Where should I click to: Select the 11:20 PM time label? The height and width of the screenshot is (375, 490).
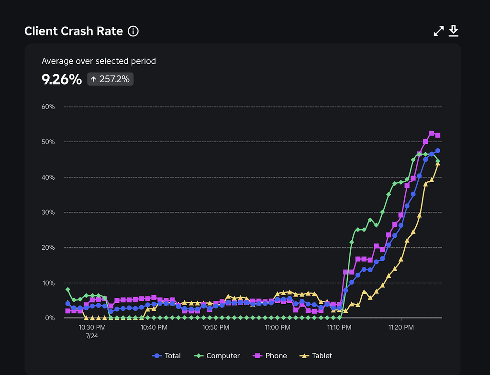pos(401,328)
